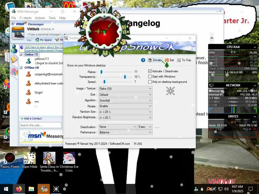The image size is (259, 194).
Task: Open the Customer Experience Improvement Program link
Action: coord(44,49)
